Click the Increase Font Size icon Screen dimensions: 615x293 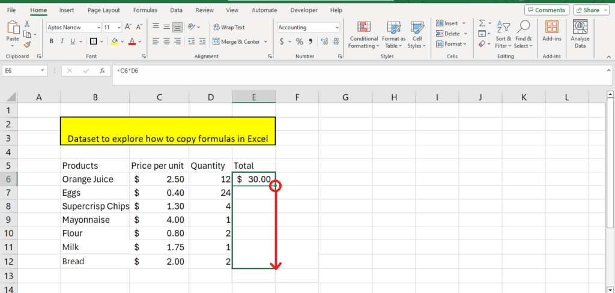127,28
